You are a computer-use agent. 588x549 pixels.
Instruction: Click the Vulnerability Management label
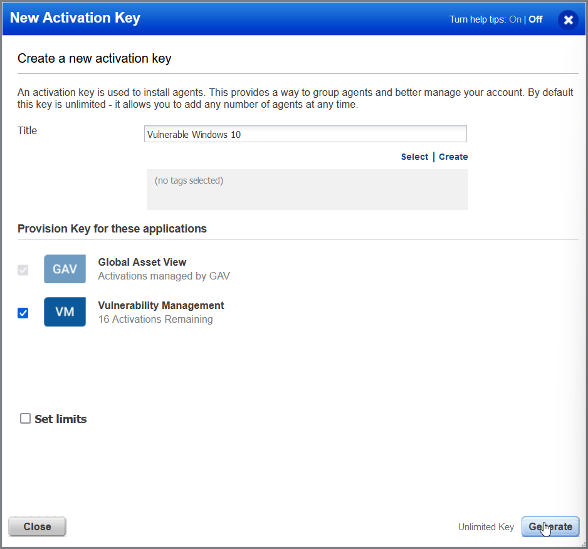pos(160,305)
